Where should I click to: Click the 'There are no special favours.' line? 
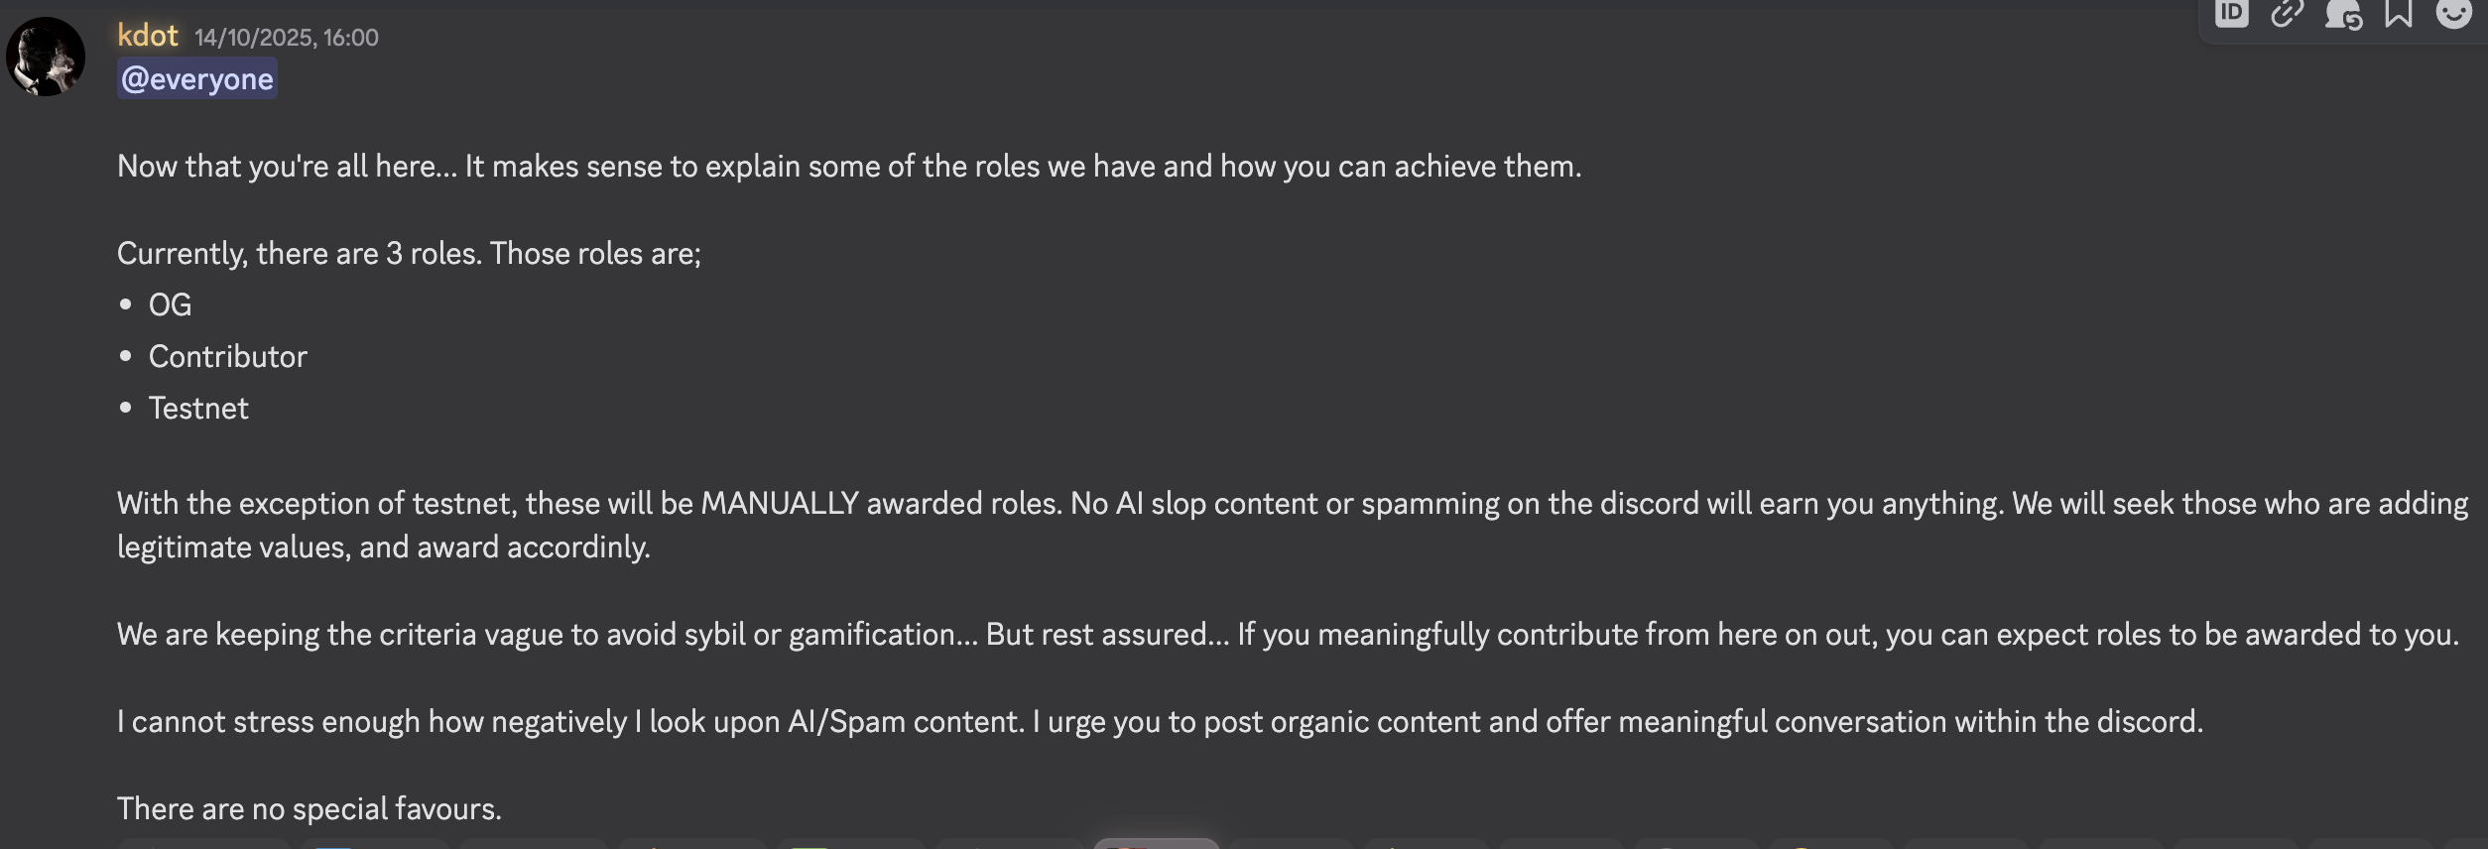coord(310,808)
